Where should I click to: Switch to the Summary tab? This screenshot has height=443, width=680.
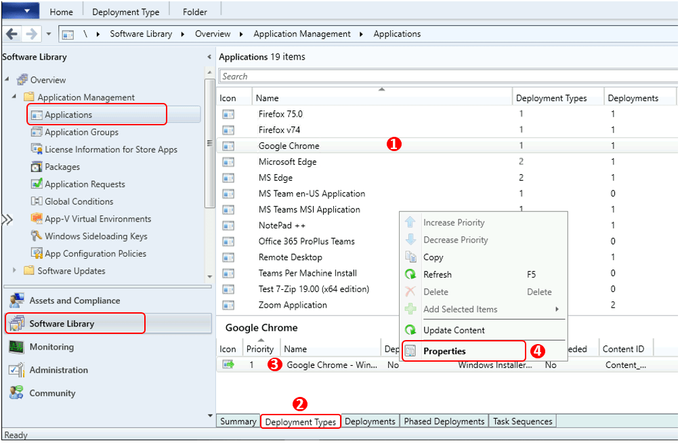click(238, 421)
